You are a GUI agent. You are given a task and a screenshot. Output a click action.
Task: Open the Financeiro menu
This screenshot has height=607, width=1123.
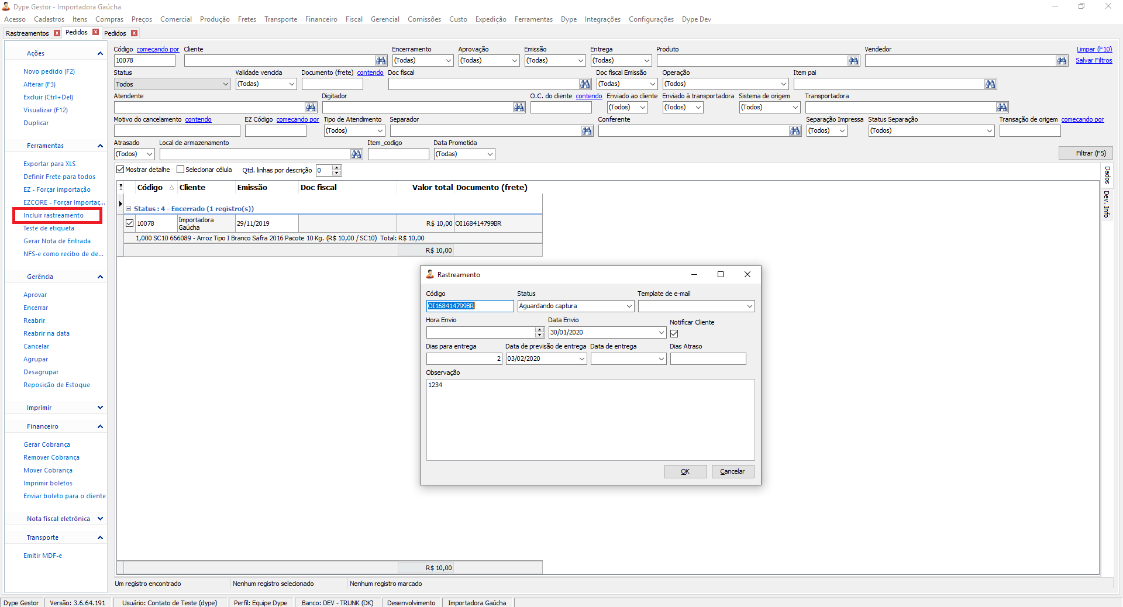[x=321, y=19]
